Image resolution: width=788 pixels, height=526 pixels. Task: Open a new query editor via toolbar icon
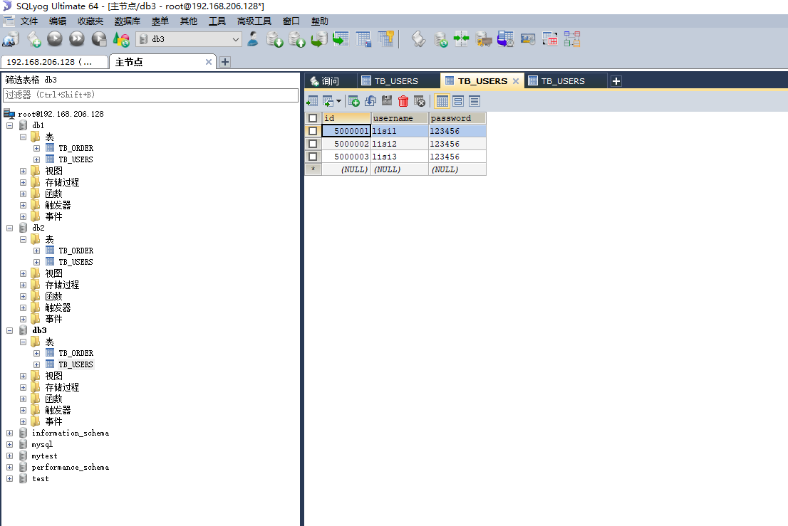point(33,39)
